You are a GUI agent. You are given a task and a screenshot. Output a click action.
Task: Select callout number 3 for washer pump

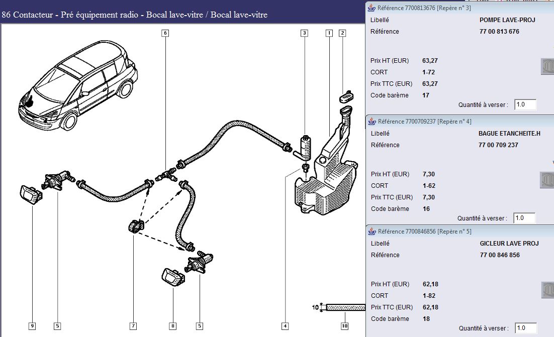[x=304, y=34]
